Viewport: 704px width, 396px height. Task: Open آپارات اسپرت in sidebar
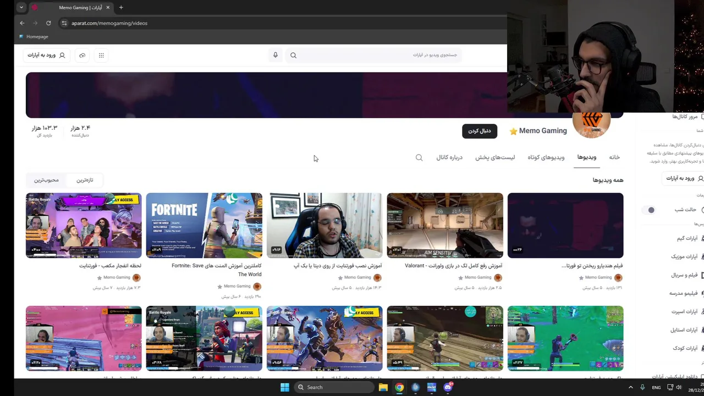point(687,311)
